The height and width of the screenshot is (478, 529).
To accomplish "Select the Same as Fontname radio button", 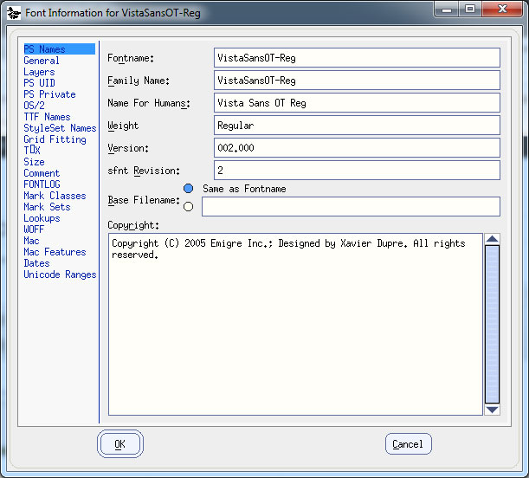I will pyautogui.click(x=188, y=189).
